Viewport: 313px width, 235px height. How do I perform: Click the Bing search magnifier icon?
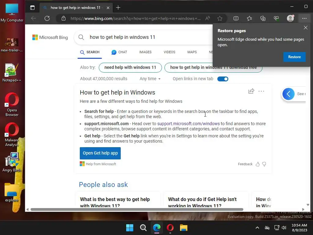(81, 37)
